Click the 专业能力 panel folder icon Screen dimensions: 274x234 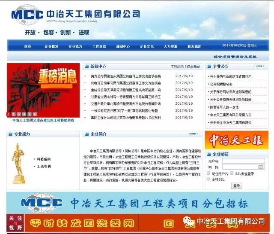(10, 134)
